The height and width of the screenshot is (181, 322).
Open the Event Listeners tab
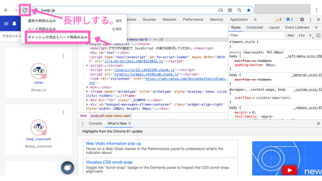tap(297, 27)
